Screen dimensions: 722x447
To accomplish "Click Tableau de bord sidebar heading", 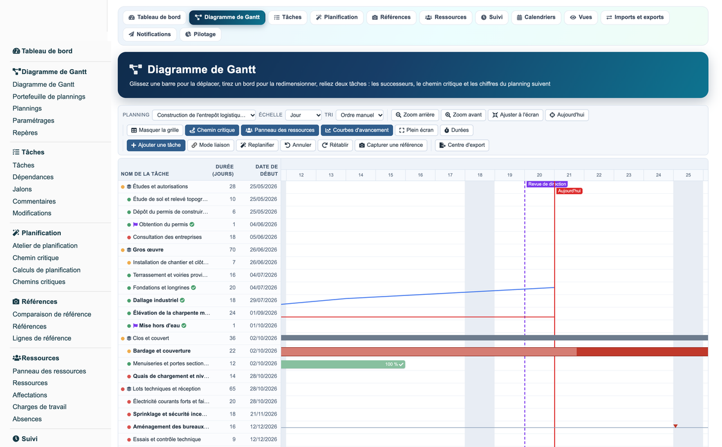I will [x=42, y=51].
